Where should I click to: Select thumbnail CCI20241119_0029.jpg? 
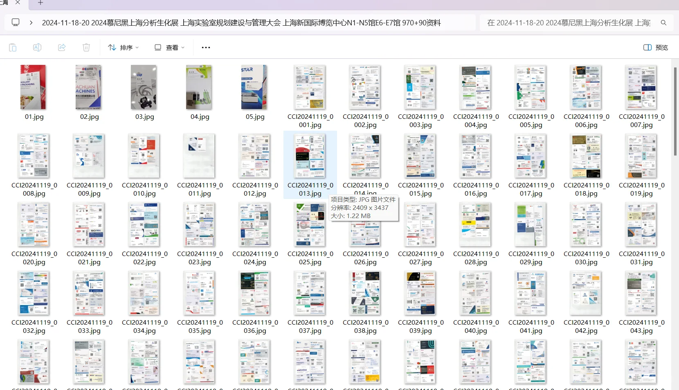531,224
